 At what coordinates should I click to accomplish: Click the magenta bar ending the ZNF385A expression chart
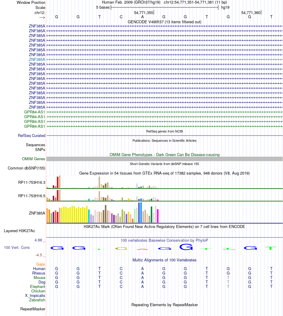click(158, 216)
